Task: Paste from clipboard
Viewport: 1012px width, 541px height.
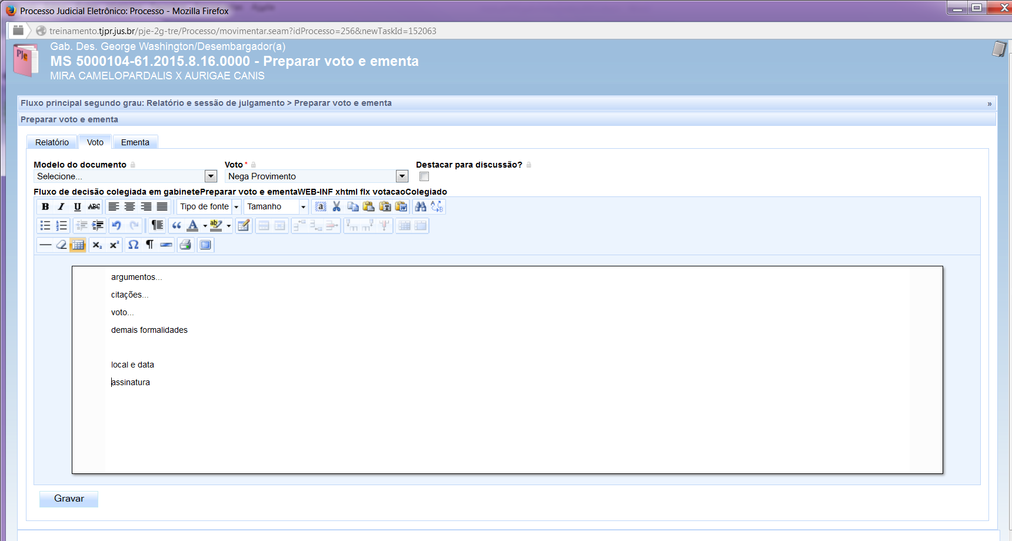Action: click(x=369, y=206)
